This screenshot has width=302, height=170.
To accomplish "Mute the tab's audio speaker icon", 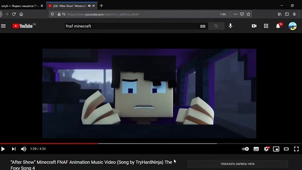I will pyautogui.click(x=89, y=6).
